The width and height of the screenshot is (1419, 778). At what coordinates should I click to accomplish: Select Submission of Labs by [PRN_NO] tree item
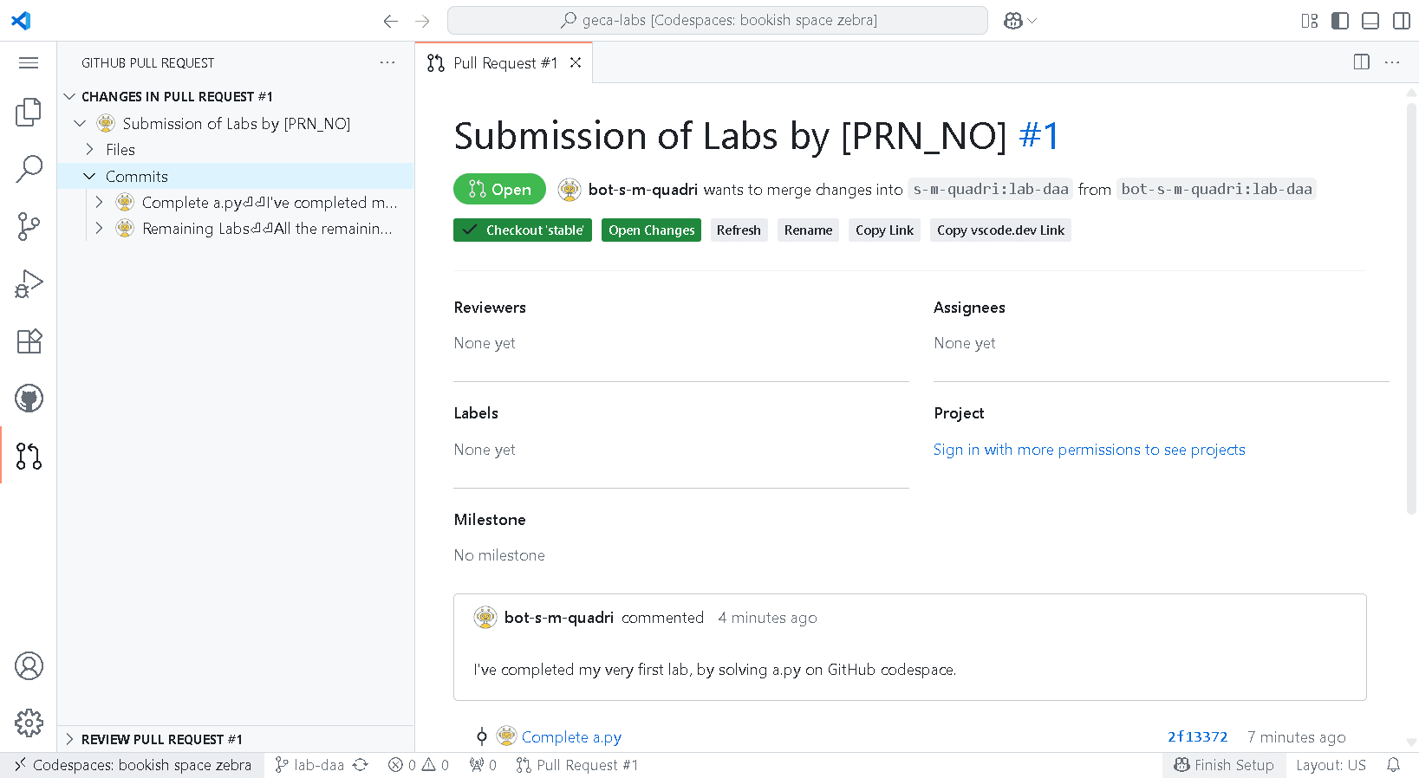coord(236,124)
